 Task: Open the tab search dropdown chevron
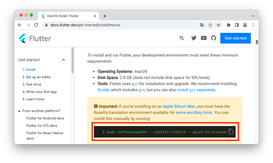pos(253,16)
